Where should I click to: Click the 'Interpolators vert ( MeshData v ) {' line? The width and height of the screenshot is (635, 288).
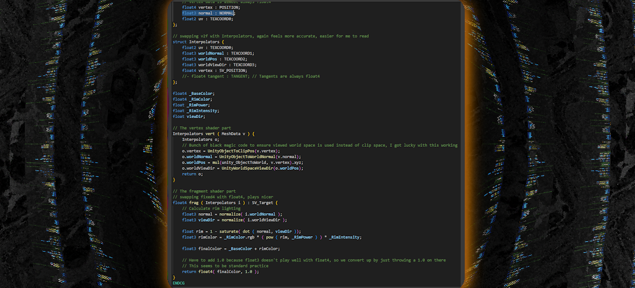pyautogui.click(x=214, y=134)
